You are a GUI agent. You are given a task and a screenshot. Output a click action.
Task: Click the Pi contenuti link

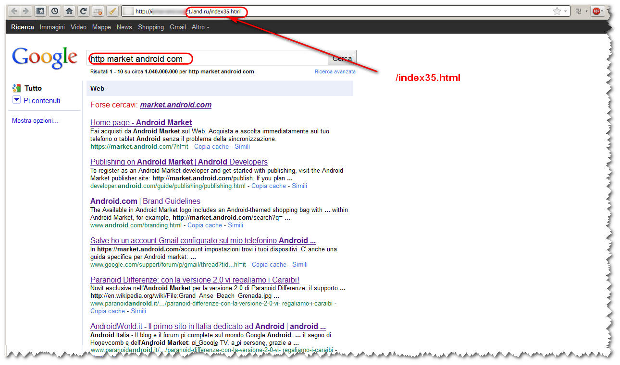coord(42,101)
